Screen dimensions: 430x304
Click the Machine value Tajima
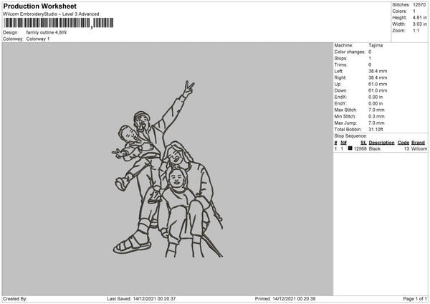tap(376, 45)
